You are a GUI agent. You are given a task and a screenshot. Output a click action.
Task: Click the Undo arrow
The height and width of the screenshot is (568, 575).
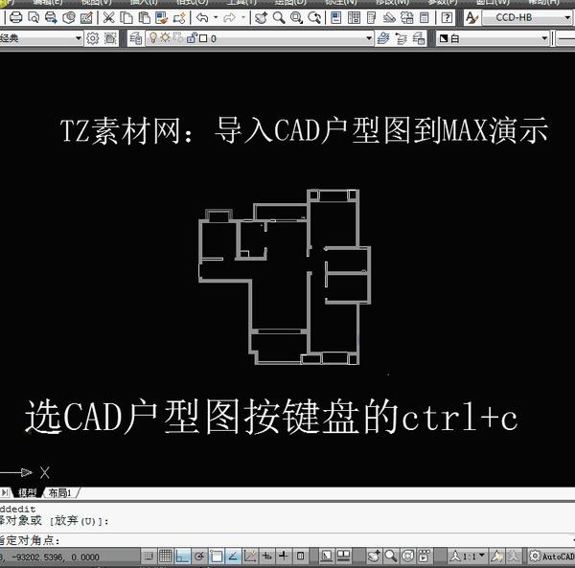(x=202, y=17)
